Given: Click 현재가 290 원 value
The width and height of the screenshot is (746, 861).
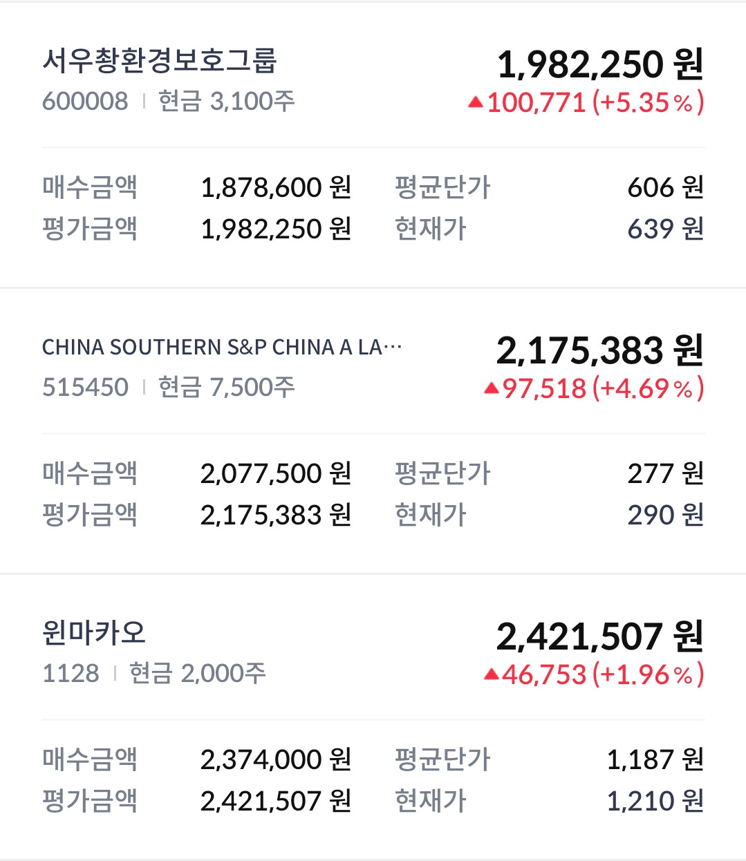Looking at the screenshot, I should pyautogui.click(x=664, y=515).
